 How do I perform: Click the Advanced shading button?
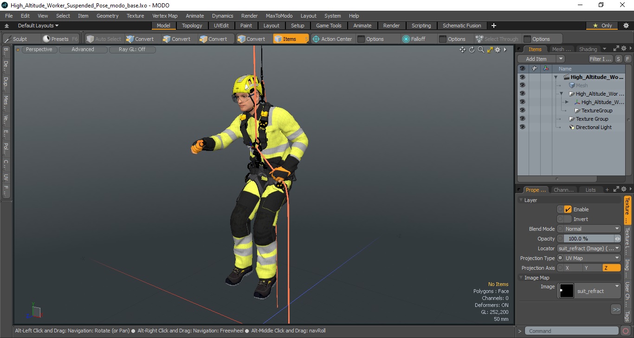(x=83, y=49)
